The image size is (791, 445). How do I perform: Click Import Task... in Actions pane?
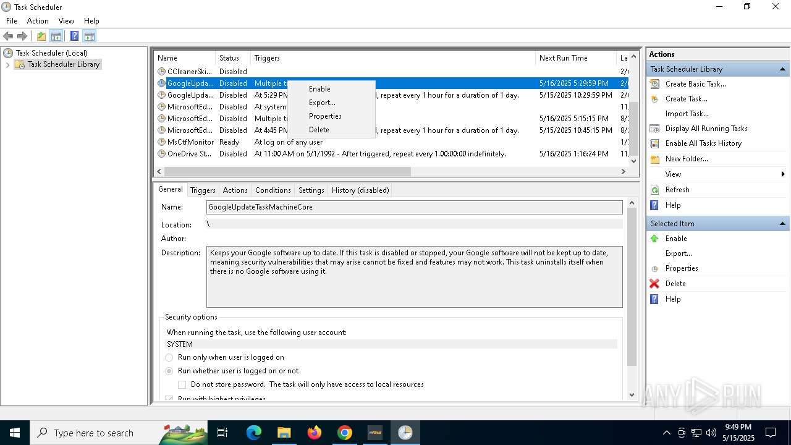click(687, 114)
